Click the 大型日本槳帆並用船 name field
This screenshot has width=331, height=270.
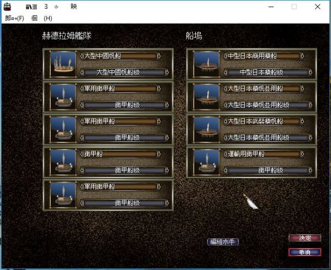point(264,89)
